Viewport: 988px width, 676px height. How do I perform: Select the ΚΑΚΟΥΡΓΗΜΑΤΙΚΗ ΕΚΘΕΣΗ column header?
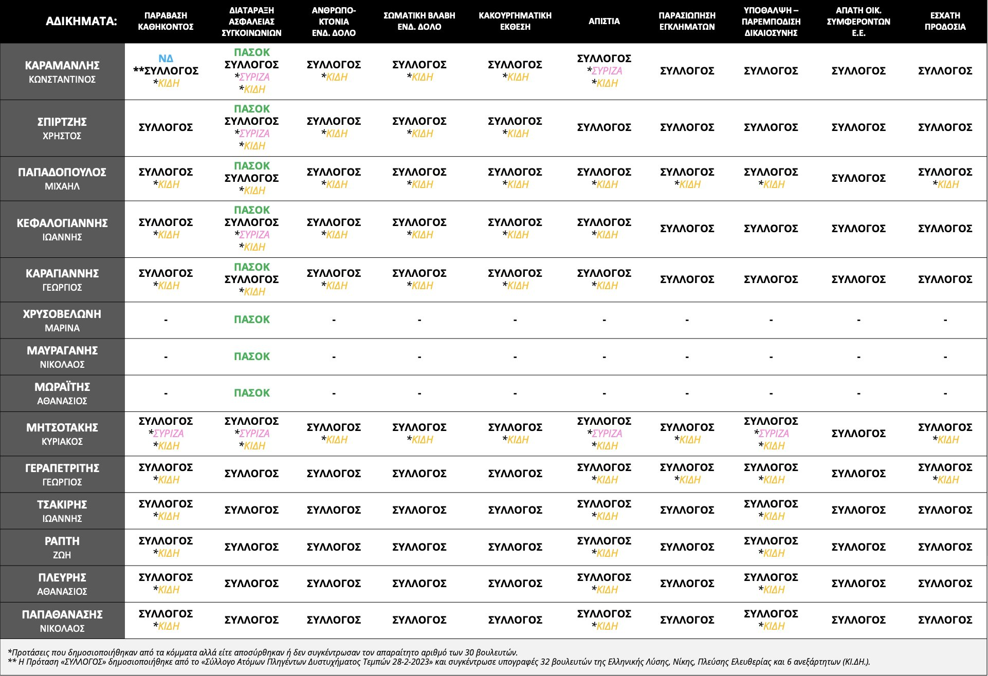point(515,21)
